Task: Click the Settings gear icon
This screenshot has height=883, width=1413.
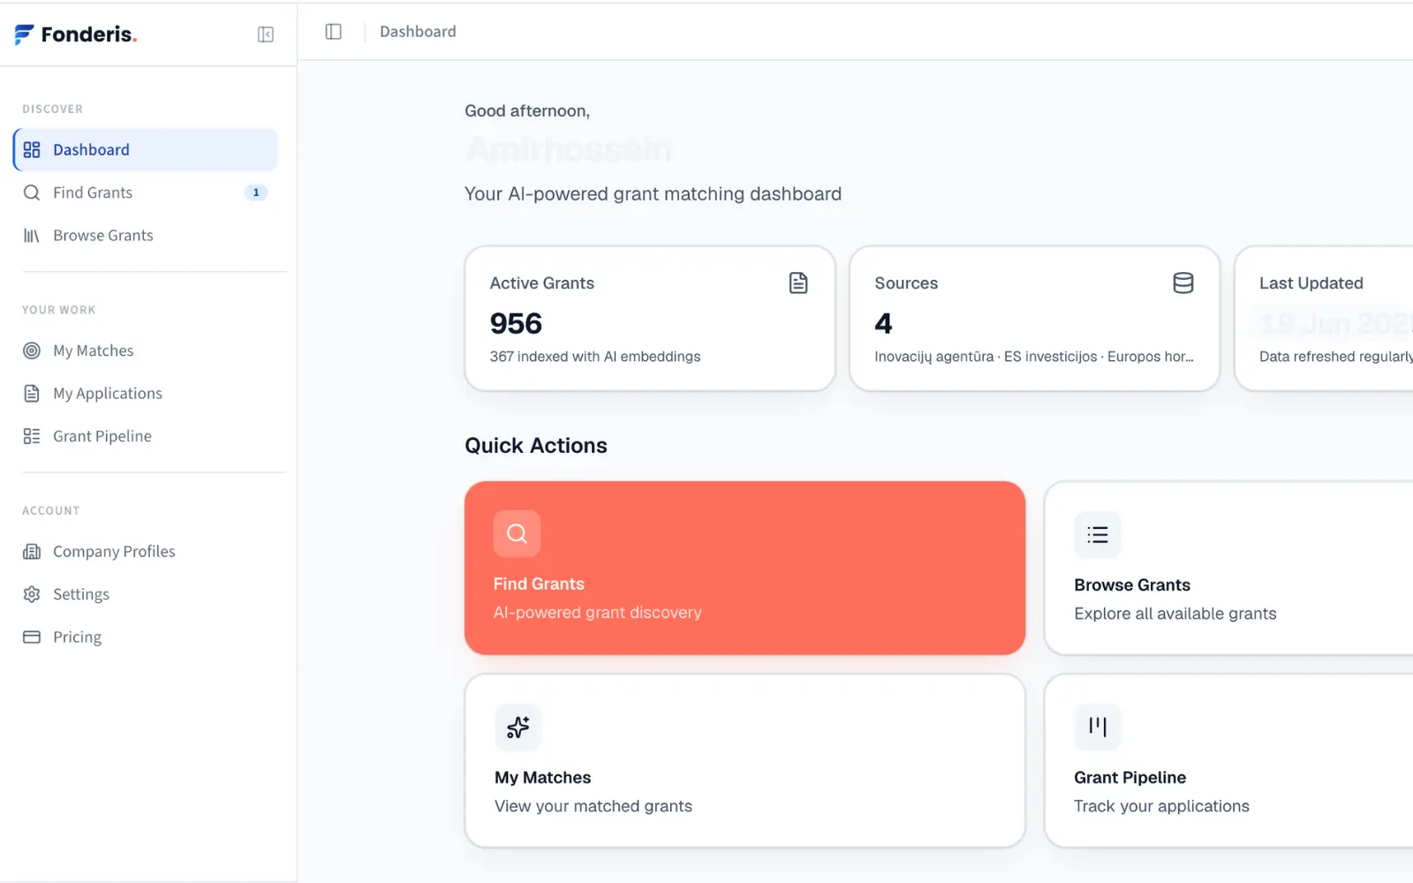Action: (32, 594)
